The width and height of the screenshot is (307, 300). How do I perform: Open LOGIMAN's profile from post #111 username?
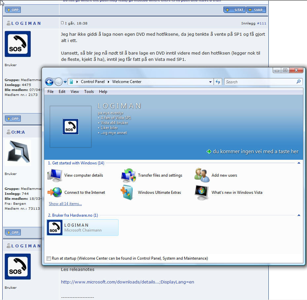coord(26,23)
